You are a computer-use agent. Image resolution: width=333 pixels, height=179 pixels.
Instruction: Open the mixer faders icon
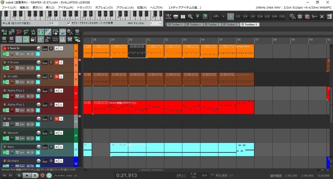[x=70, y=39]
